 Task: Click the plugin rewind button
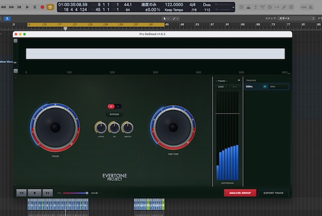coord(21,193)
